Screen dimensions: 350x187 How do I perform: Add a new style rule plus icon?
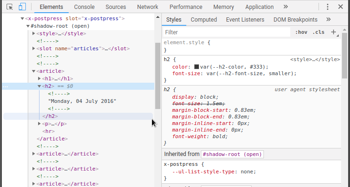tap(334, 32)
